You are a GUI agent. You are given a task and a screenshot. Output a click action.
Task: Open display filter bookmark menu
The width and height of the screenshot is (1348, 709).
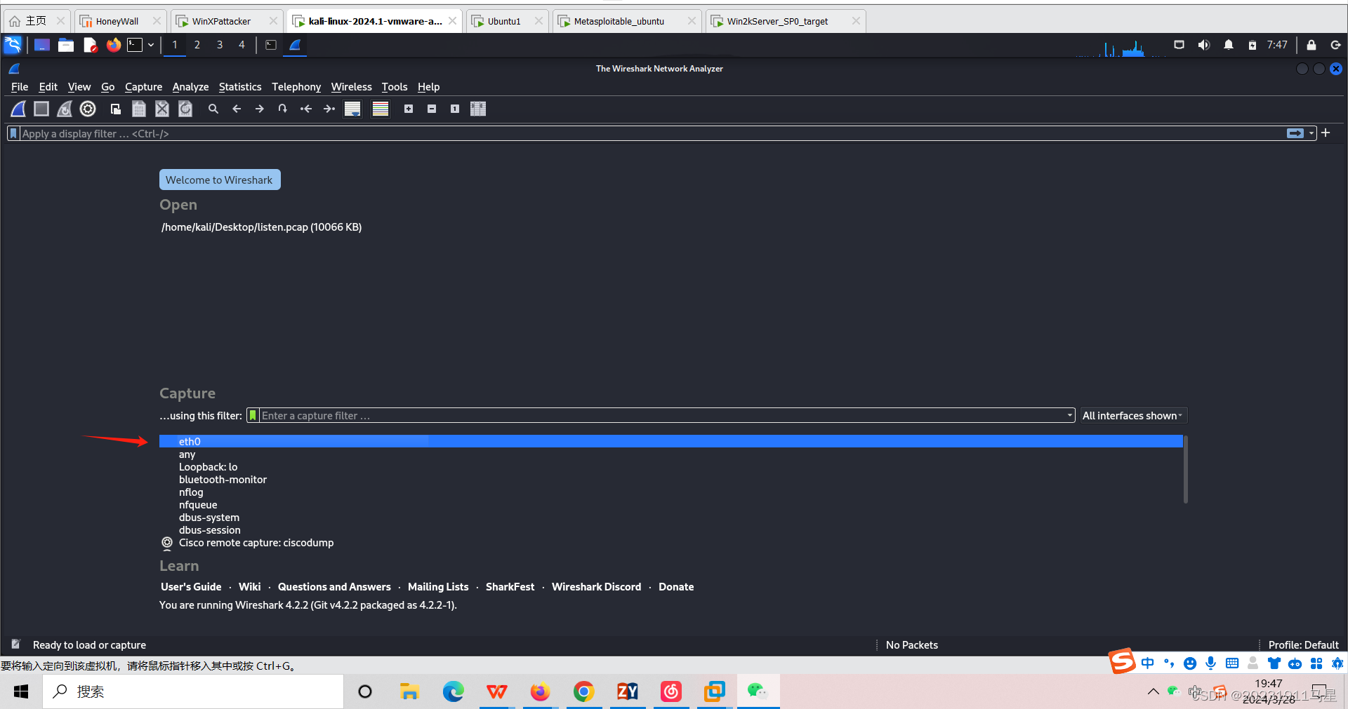tap(13, 133)
